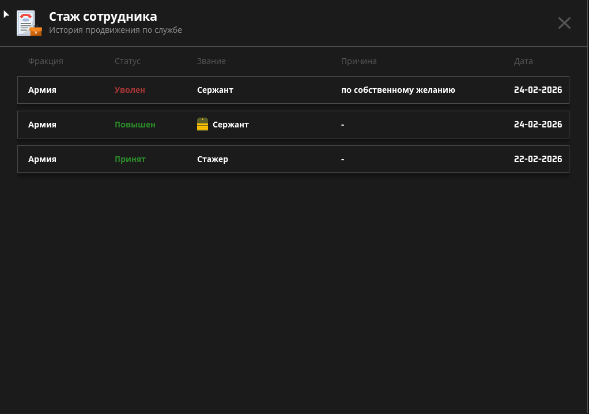Click the sergeant rank insignia icon
Screen dimensions: 589x414
pos(202,125)
